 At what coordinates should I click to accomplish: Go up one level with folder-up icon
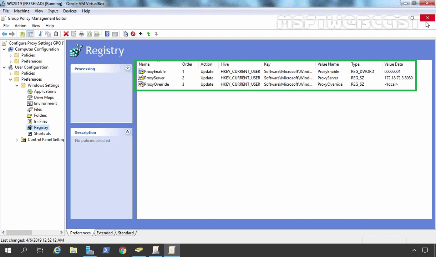(22, 34)
